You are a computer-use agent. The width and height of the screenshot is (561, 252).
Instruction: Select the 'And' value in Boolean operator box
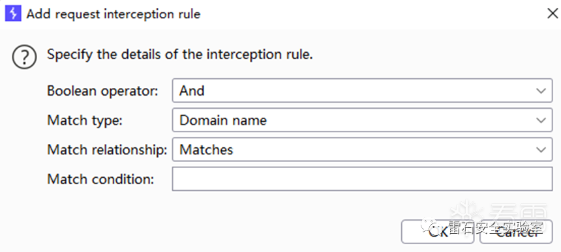[x=192, y=91]
